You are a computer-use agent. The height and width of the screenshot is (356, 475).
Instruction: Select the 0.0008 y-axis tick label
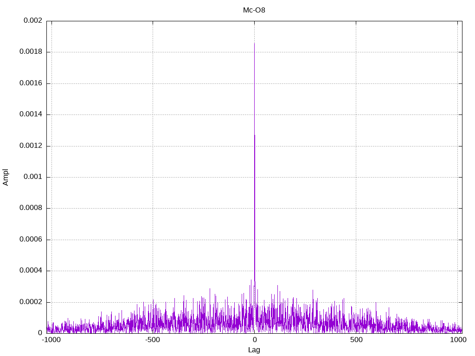(31, 208)
